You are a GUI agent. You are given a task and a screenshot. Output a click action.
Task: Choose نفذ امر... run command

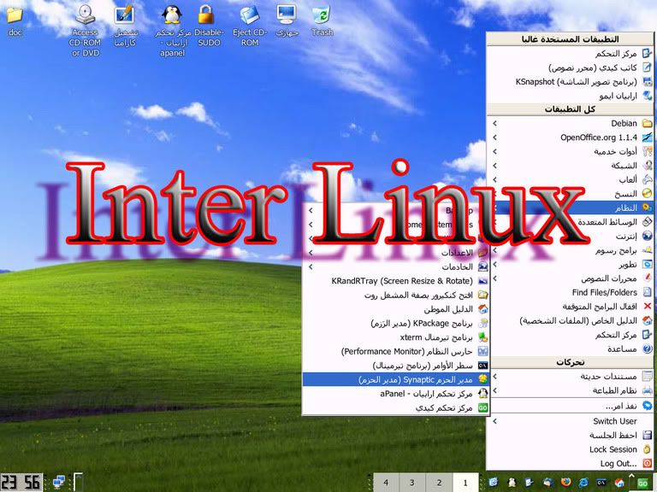[x=571, y=406]
